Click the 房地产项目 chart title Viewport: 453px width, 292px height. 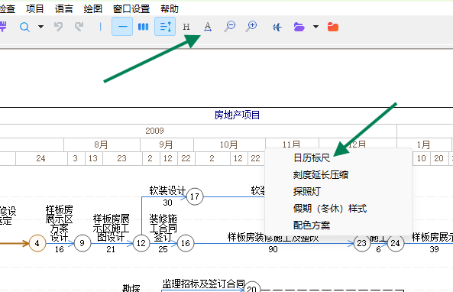[237, 115]
